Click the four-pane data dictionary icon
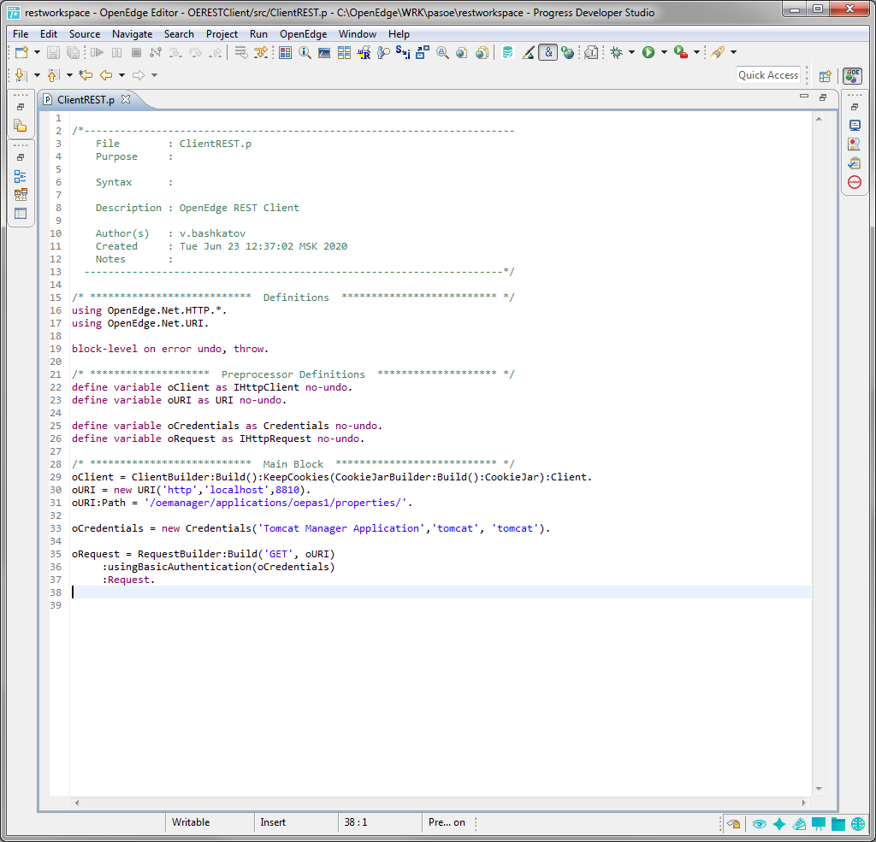The height and width of the screenshot is (842, 876). click(x=344, y=52)
